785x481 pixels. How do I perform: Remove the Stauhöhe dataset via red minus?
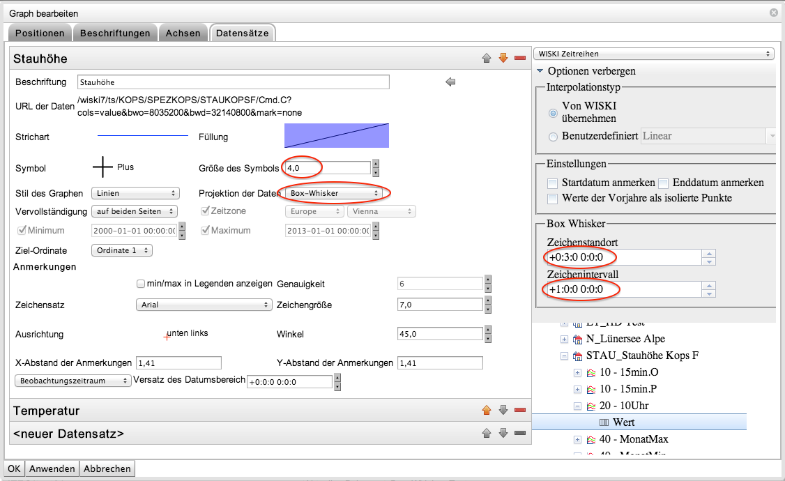pyautogui.click(x=519, y=59)
